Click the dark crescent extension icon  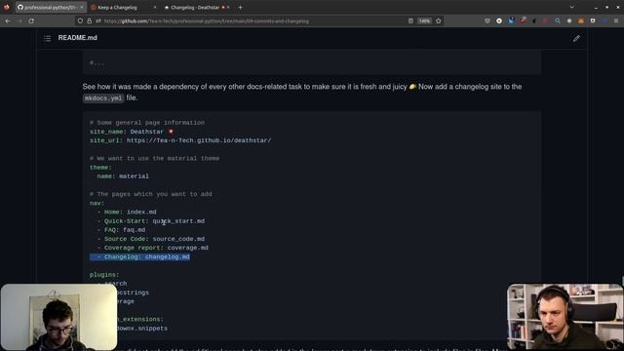[534, 20]
